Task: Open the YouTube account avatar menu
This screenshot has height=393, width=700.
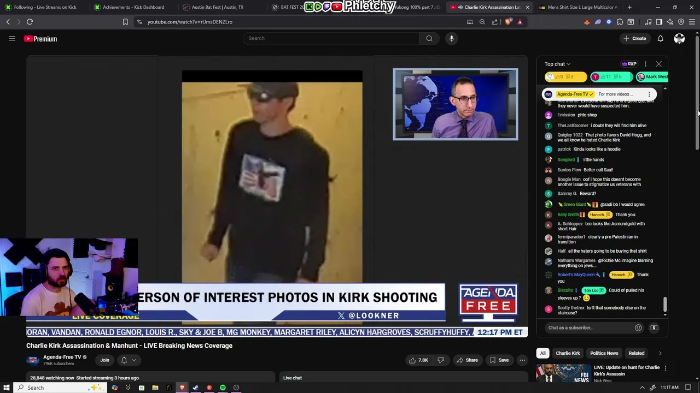Action: (x=679, y=38)
